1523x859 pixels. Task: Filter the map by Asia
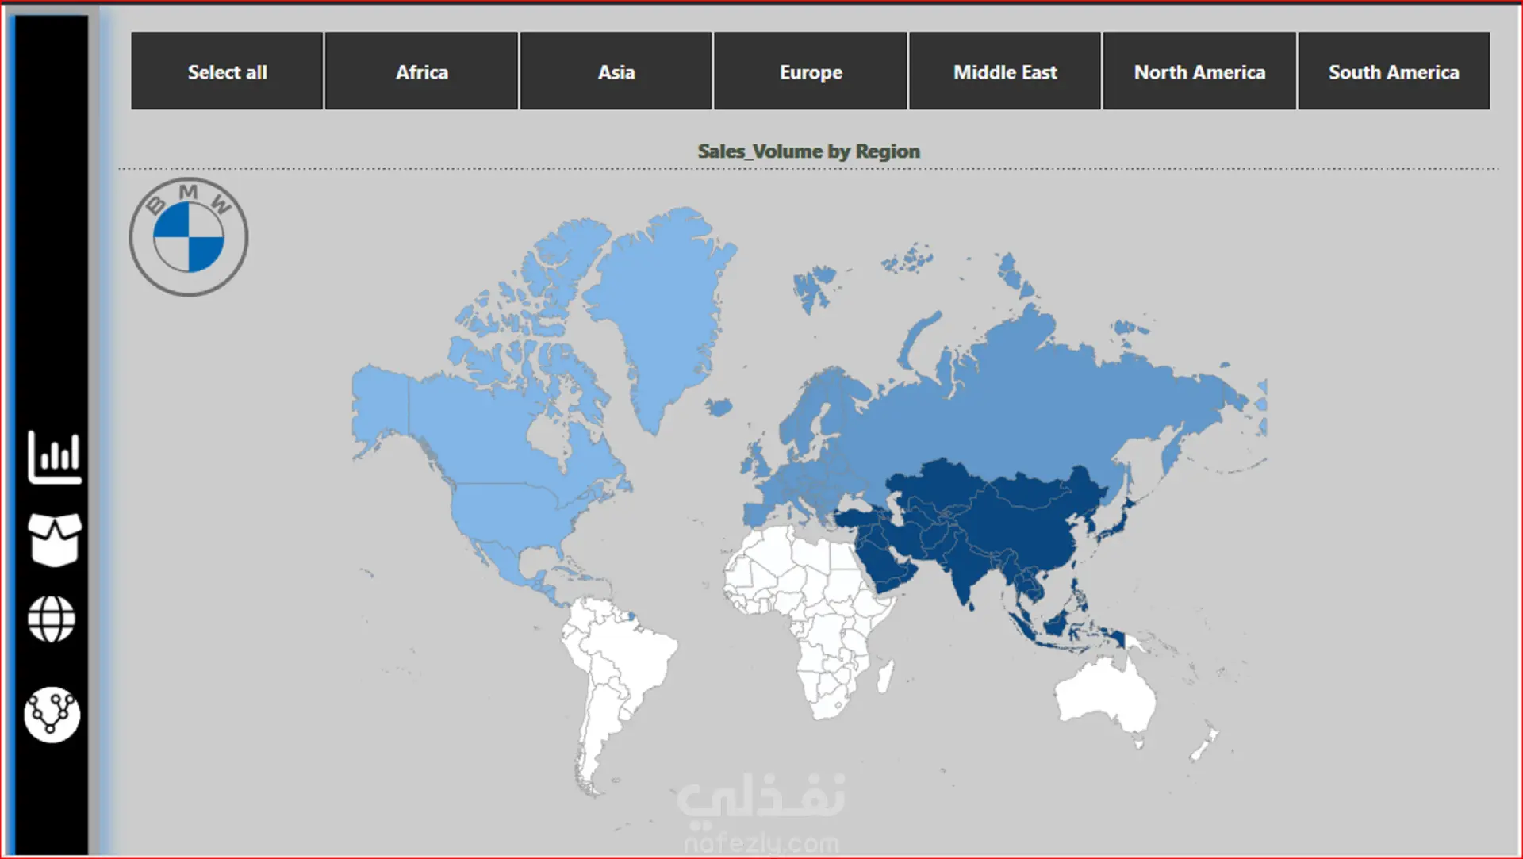point(616,71)
